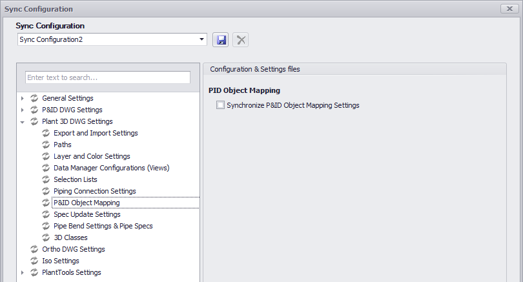Click the sync icon beside PlantTools Settings
This screenshot has height=282, width=523.
pyautogui.click(x=34, y=272)
